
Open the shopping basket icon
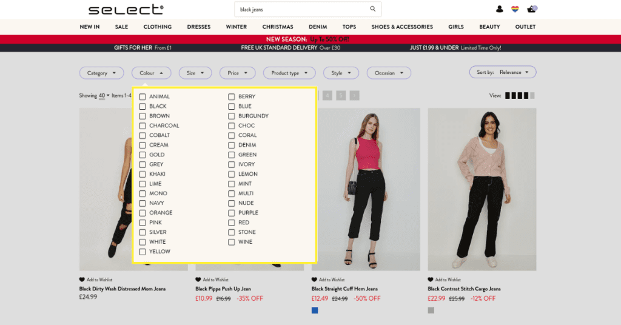point(532,8)
